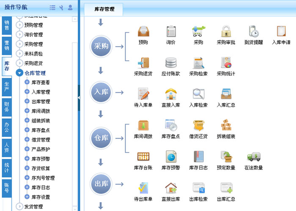The width and height of the screenshot is (296, 211).
Task: Open the 直接入库 house icon
Action: tap(171, 94)
